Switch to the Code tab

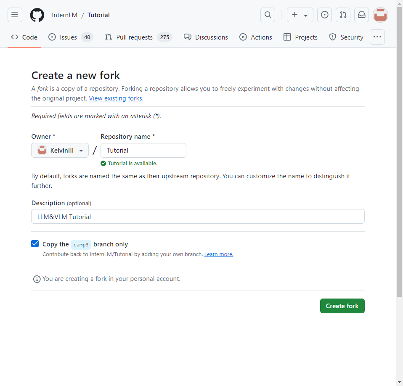click(x=24, y=37)
